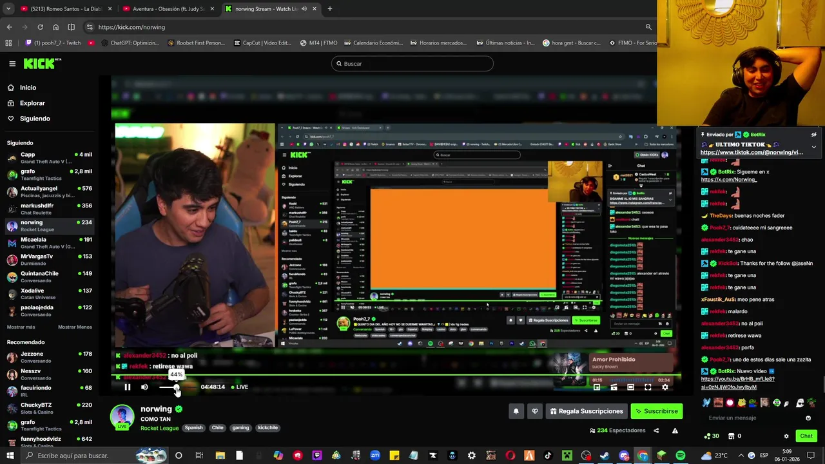Enter fullscreen mode on the player

click(648, 387)
